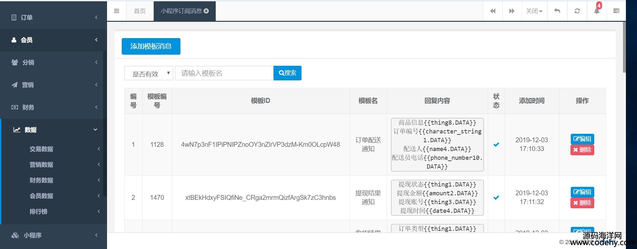Click the 模板名 column header
The height and width of the screenshot is (249, 637).
coord(368,101)
